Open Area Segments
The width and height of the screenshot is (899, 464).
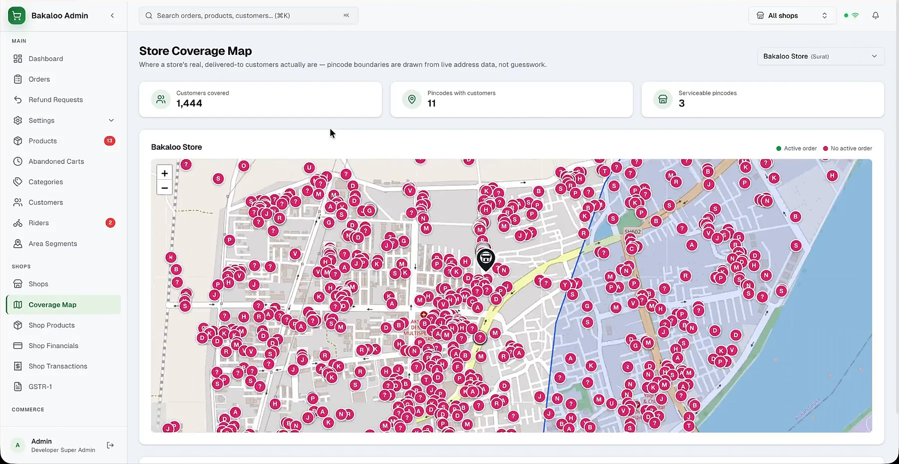click(63, 243)
